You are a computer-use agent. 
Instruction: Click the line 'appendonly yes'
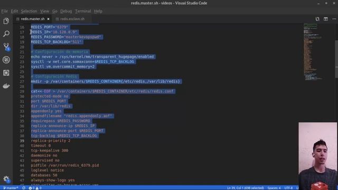(x=46, y=111)
